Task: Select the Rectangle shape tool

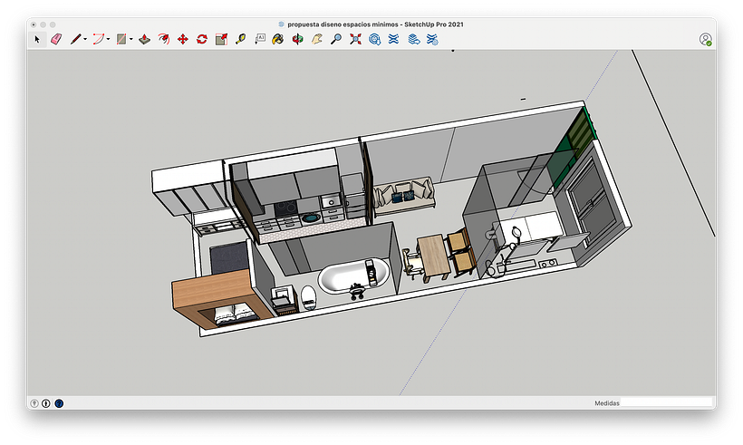Action: (121, 39)
